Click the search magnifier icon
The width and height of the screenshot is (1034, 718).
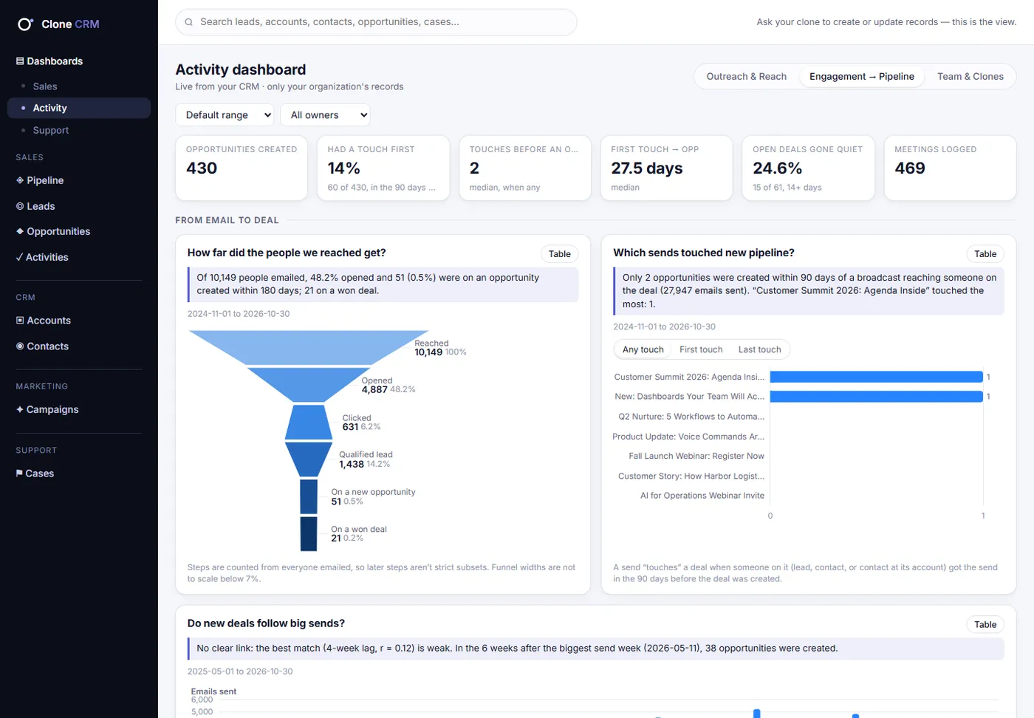pos(189,22)
